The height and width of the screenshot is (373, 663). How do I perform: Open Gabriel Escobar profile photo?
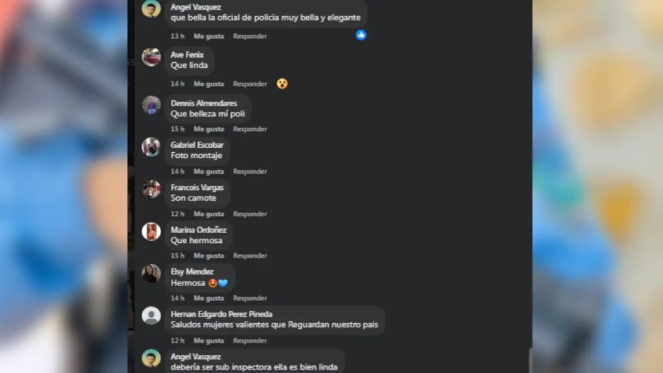click(x=151, y=147)
